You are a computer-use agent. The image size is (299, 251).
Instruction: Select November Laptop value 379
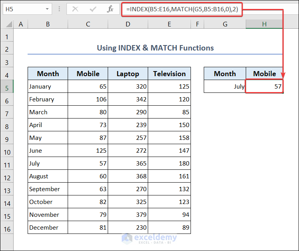[128, 214]
